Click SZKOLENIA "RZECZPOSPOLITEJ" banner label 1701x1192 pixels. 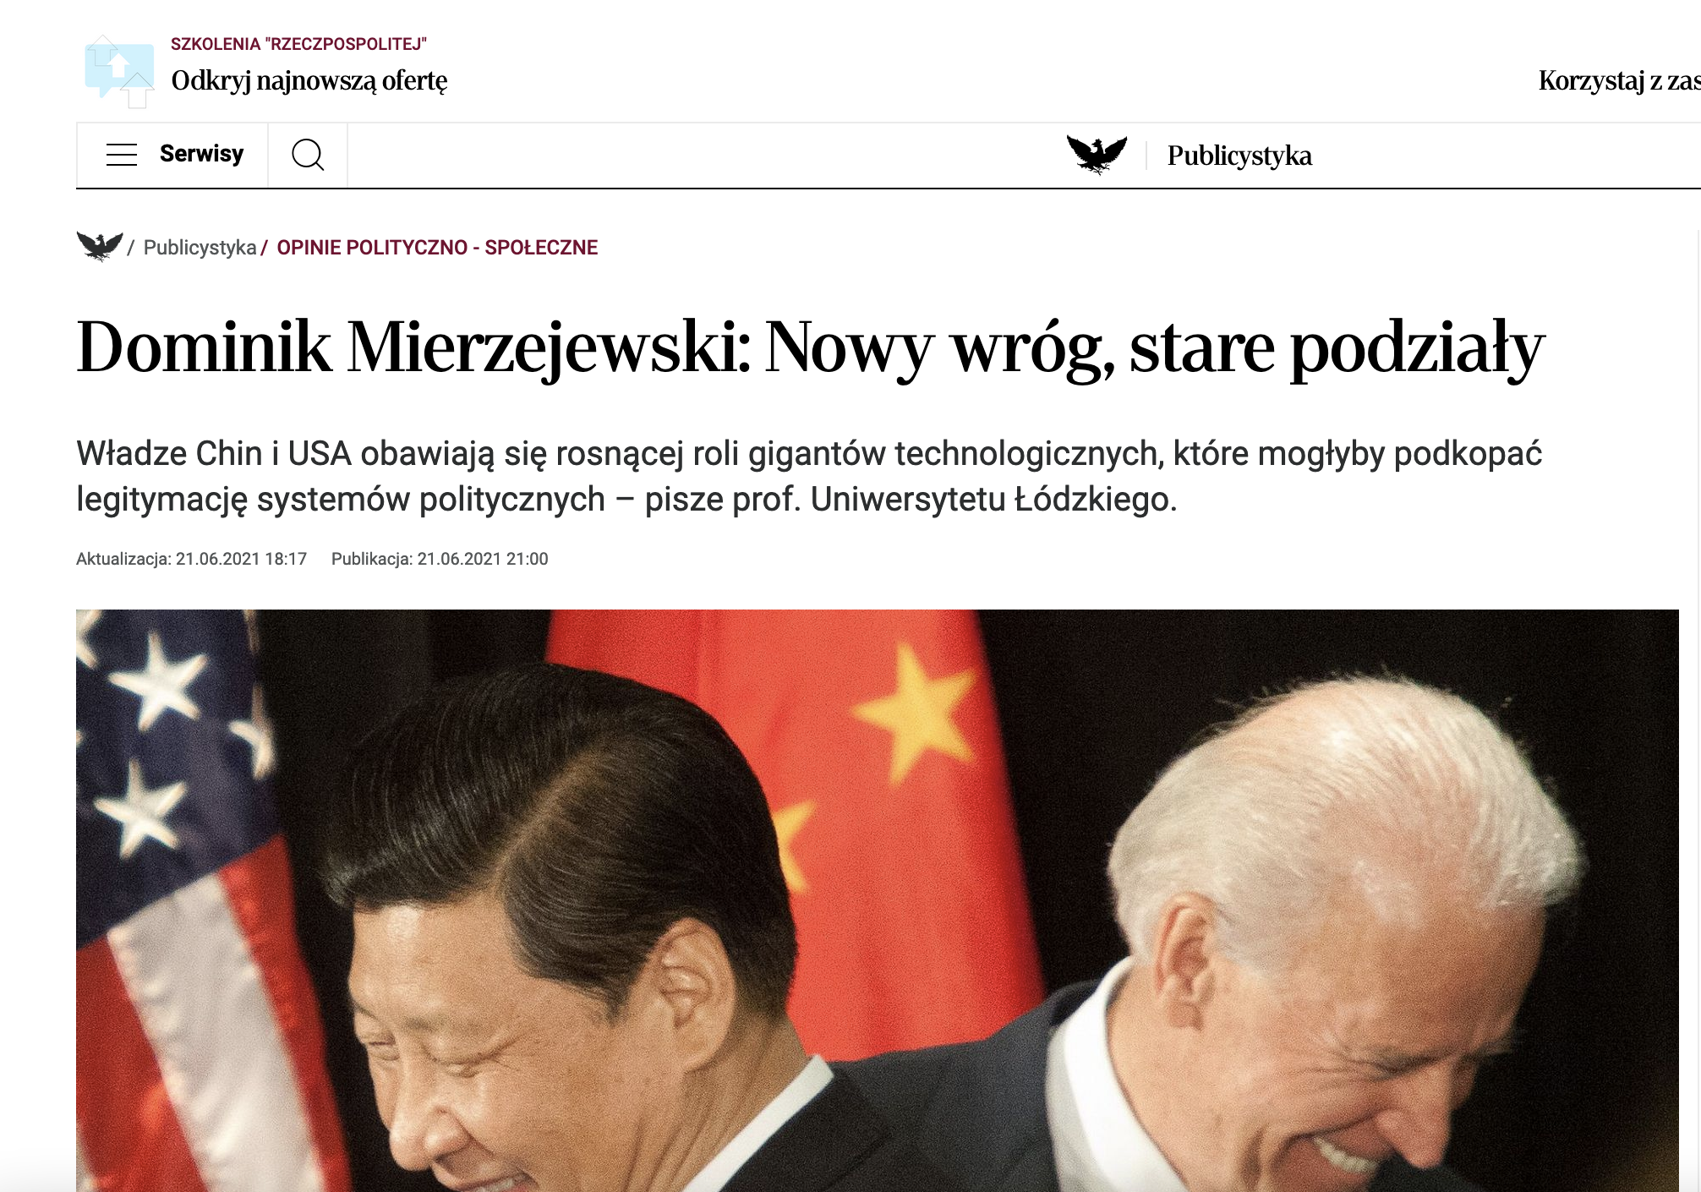(298, 44)
